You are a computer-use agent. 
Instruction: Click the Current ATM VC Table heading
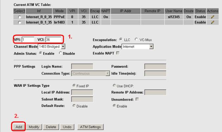[x=32, y=5]
